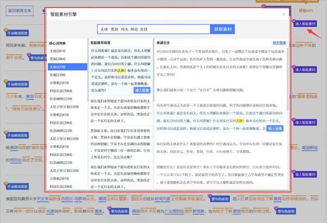327x223 pixels.
Task: Select 计算机(5874) directly below 宏观(1298)
Action: click(x=67, y=83)
